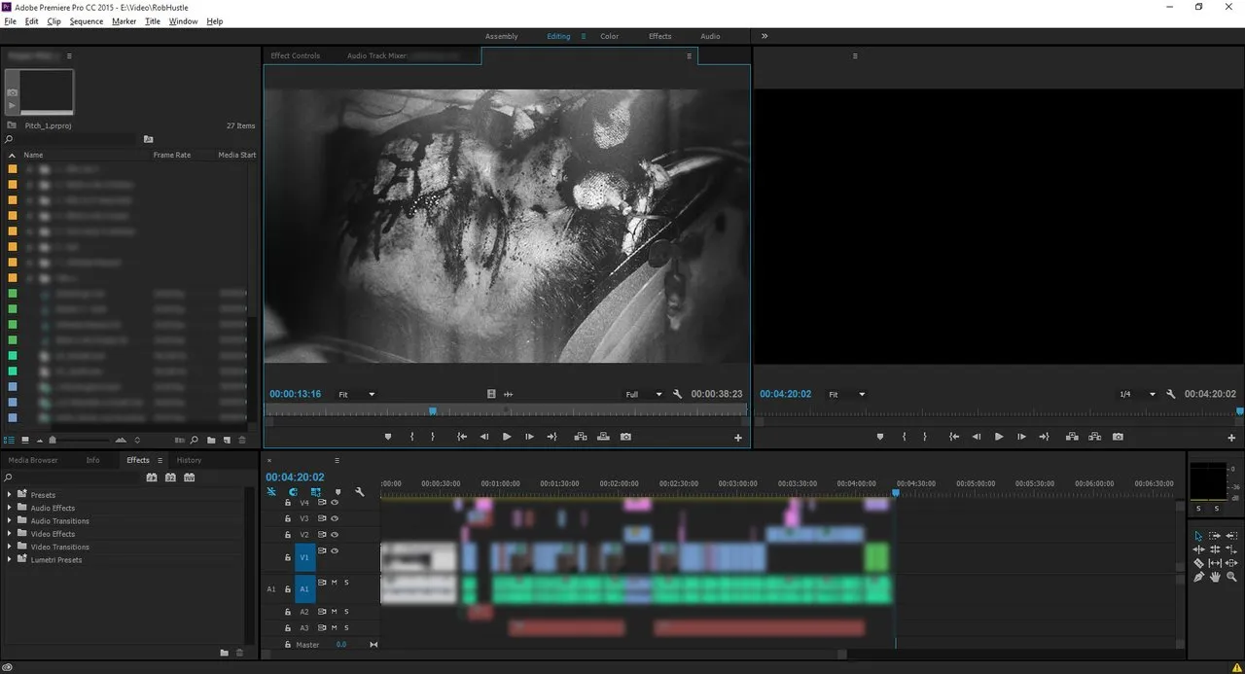Toggle lock on video track V3
This screenshot has width=1245, height=674.
tap(288, 518)
